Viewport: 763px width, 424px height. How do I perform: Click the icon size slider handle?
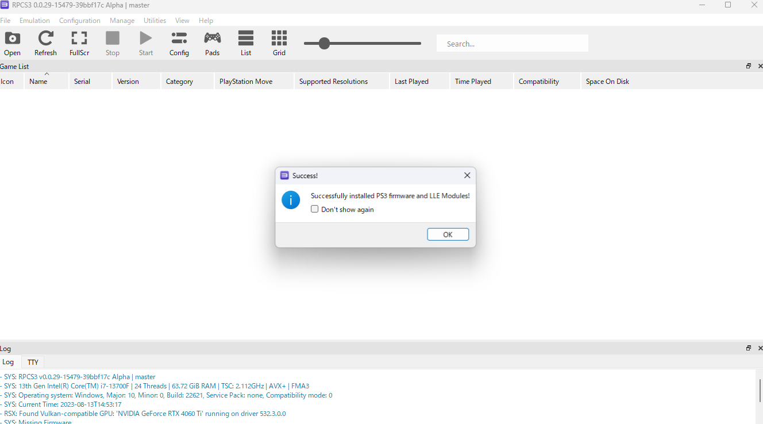click(324, 43)
